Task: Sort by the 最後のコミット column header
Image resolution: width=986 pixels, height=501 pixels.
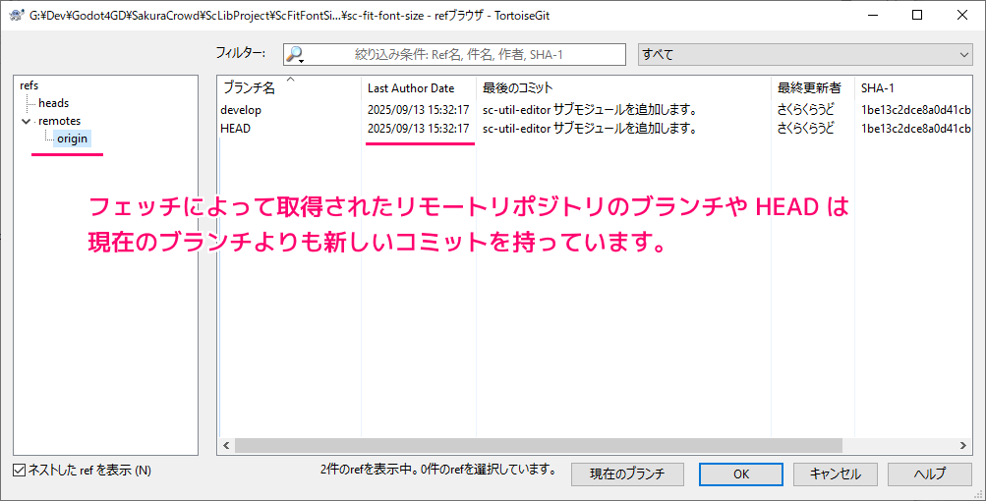Action: [517, 88]
